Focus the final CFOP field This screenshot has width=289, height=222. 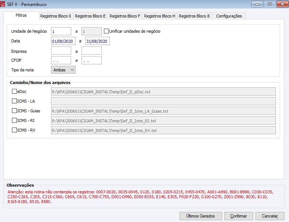point(92,60)
